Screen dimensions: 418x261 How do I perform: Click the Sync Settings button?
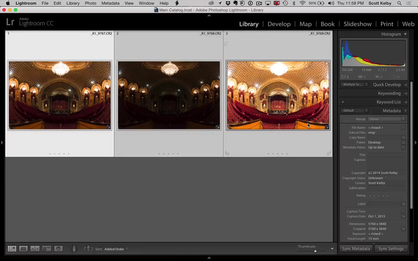(391, 249)
